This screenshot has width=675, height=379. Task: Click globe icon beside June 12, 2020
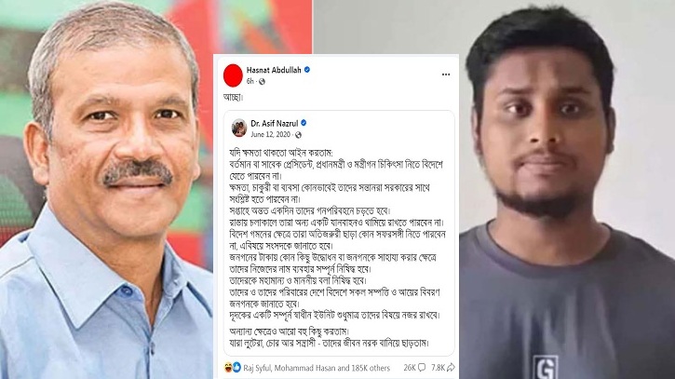click(298, 135)
